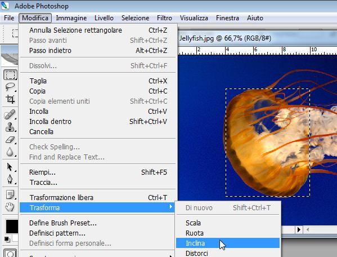This screenshot has width=337, height=257.
Task: Click the black right-arrow button below the canvas
Action: 299,229
